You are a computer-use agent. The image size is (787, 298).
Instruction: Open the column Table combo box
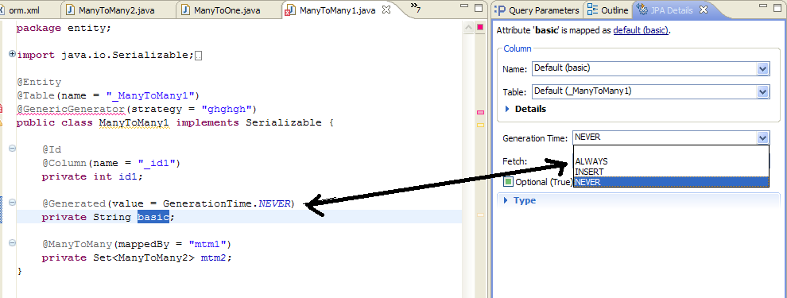[x=650, y=92]
